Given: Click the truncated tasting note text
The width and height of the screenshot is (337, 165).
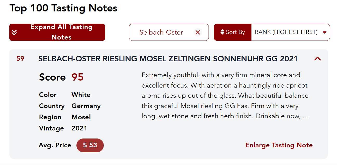Looking at the screenshot, I should 225,96.
